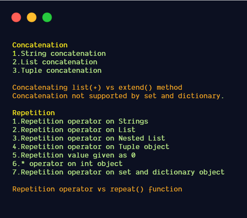247x218 pixels.
Task: Click the red close circle
Action: [16, 17]
